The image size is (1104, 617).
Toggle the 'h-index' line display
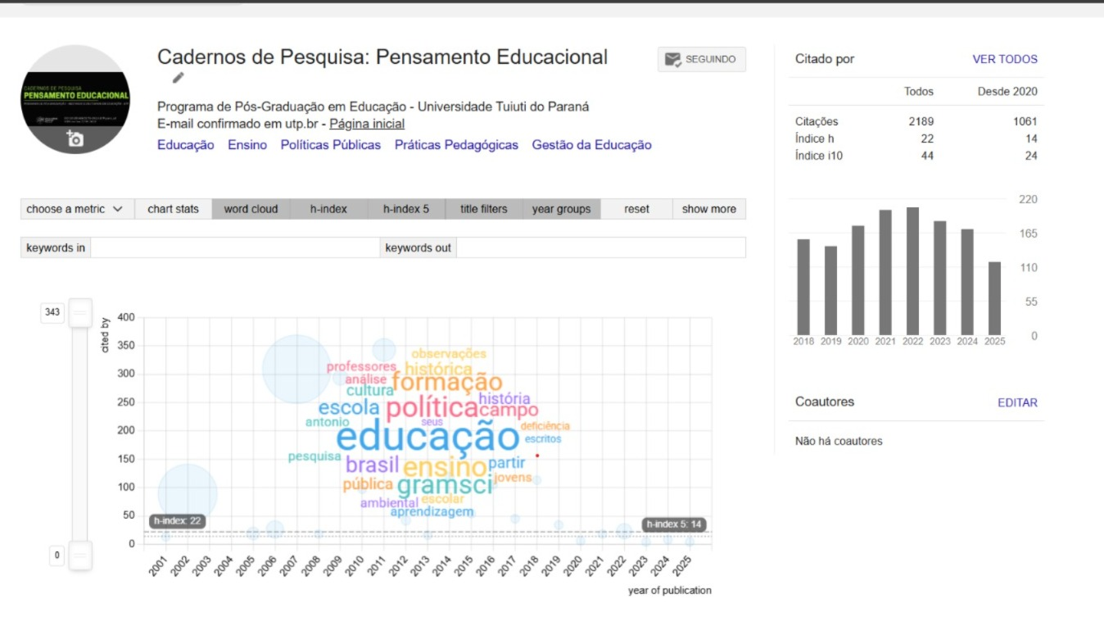pos(328,209)
